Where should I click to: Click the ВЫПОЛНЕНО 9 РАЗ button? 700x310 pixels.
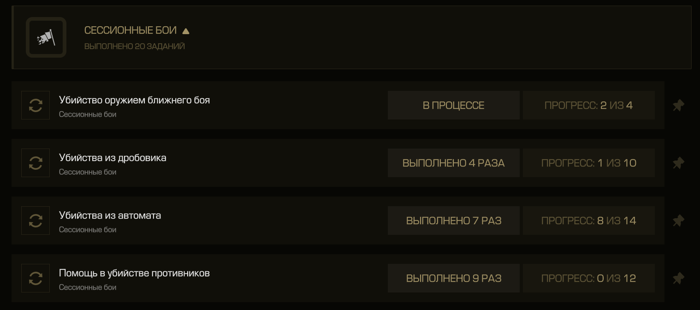(x=453, y=278)
